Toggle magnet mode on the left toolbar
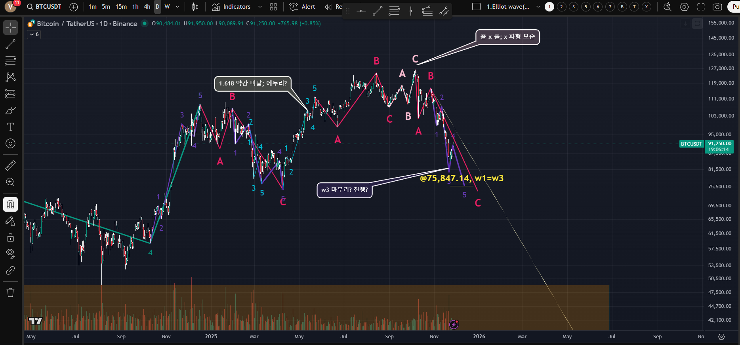The width and height of the screenshot is (740, 345). point(11,204)
